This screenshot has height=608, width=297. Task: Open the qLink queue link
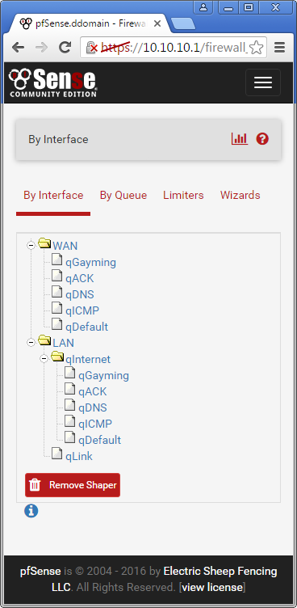(79, 456)
